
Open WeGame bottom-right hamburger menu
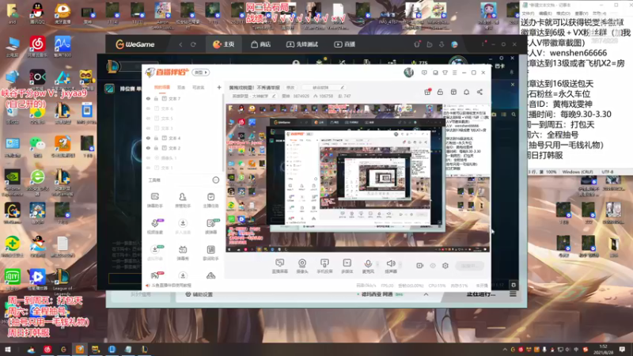(513, 294)
